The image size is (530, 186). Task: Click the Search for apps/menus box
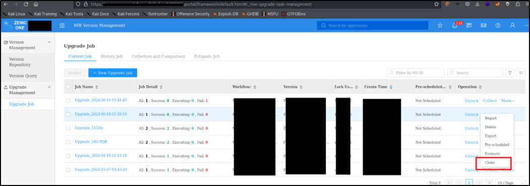click(x=372, y=25)
